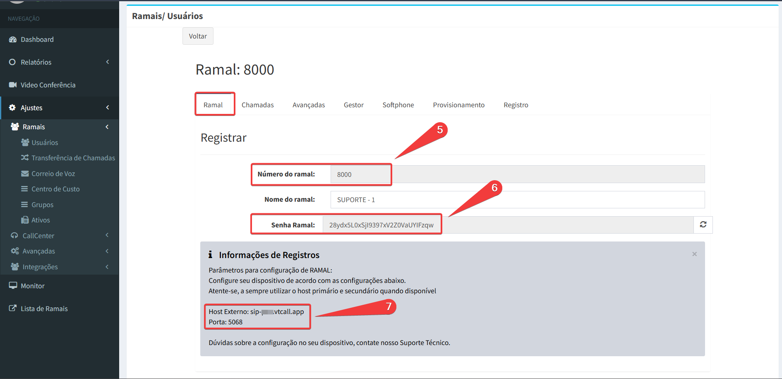Click the Monitor screen icon
This screenshot has width=782, height=379.
click(13, 286)
